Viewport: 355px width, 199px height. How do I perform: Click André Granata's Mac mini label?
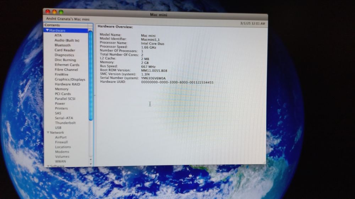point(68,19)
